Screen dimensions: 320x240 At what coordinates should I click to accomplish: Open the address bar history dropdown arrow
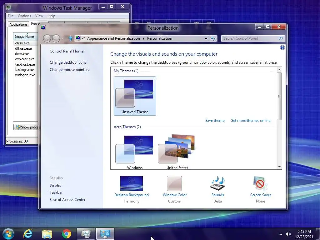[206, 38]
